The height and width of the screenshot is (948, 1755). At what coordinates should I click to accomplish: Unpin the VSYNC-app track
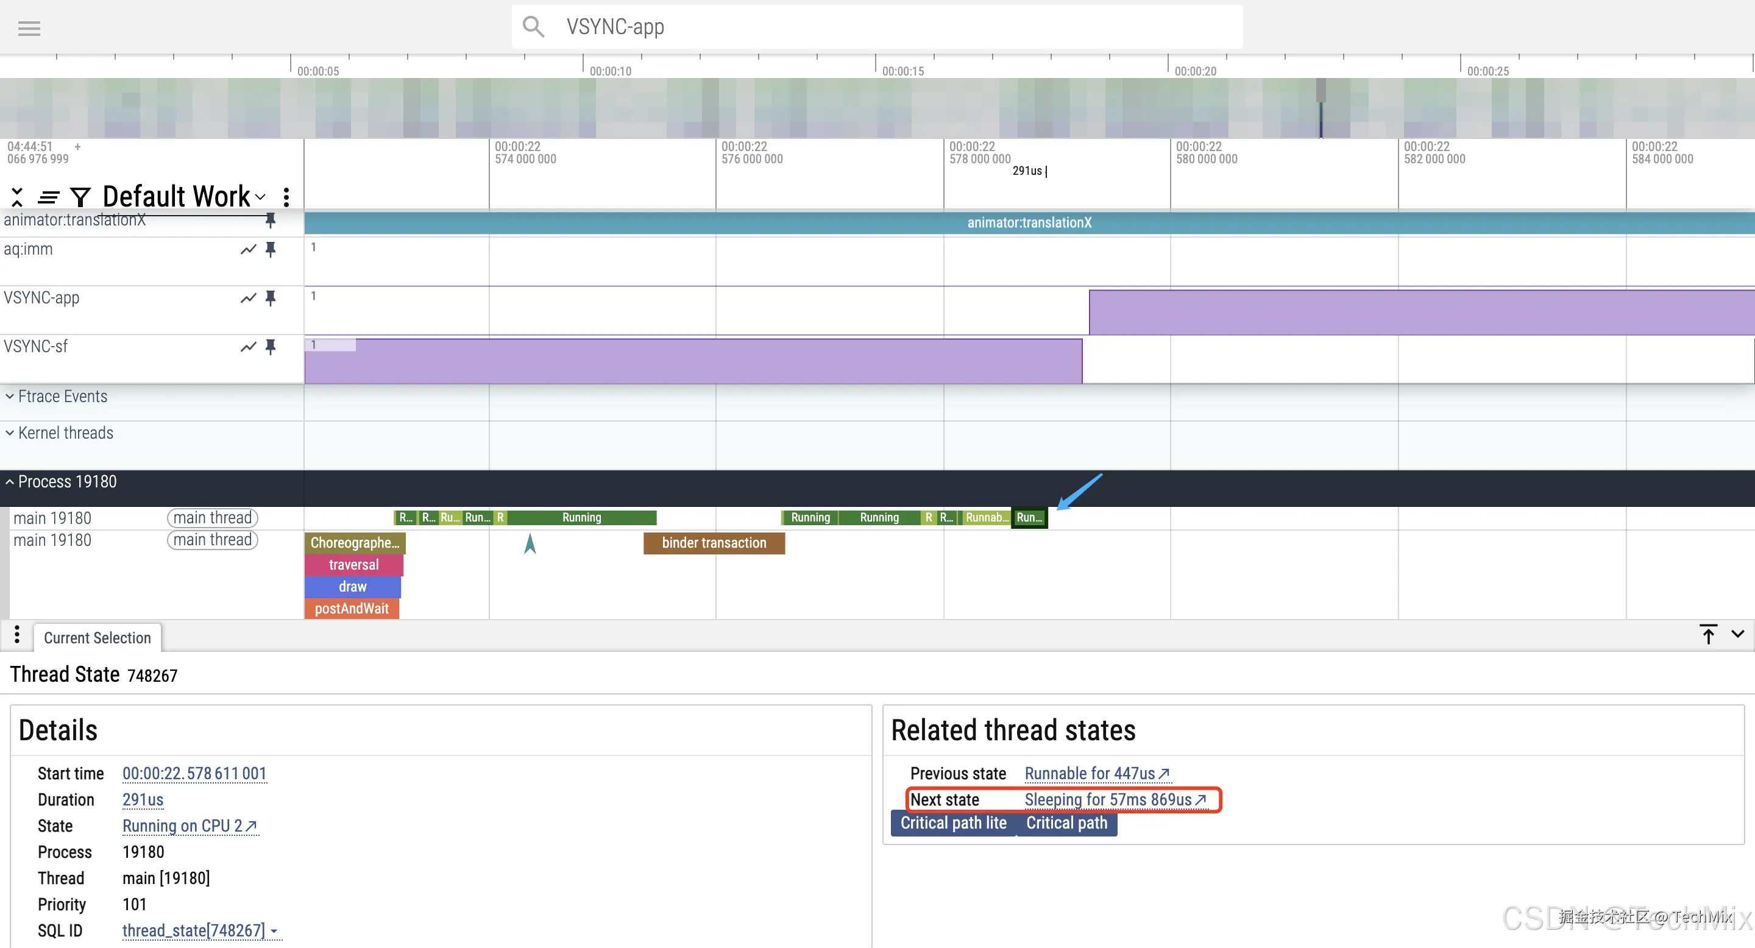[x=271, y=299]
